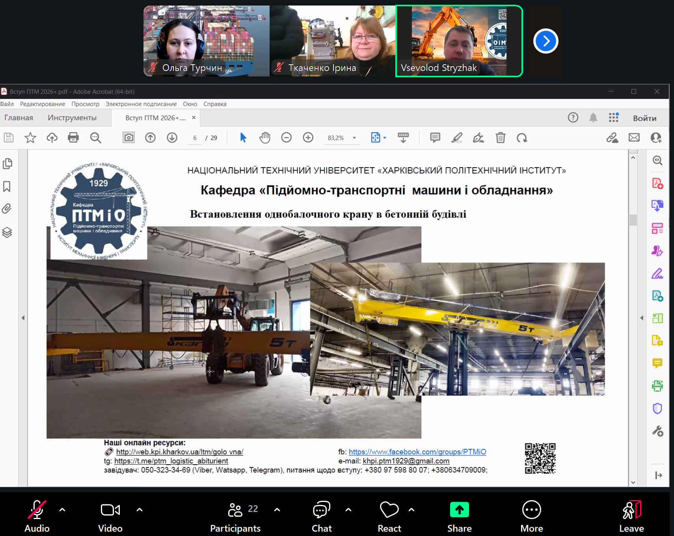The image size is (674, 536).
Task: Open the facebook.com/groups/PTMiO link
Action: point(417,452)
